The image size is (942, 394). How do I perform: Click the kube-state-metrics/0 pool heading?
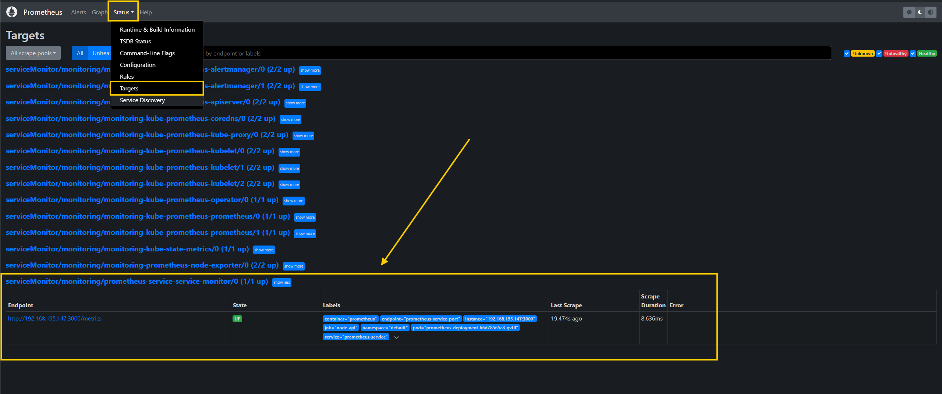coord(127,249)
